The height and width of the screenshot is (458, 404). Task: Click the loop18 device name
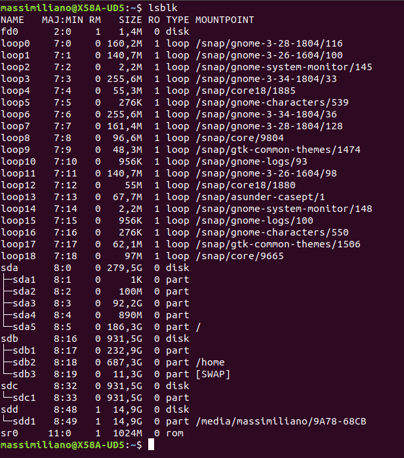point(18,256)
